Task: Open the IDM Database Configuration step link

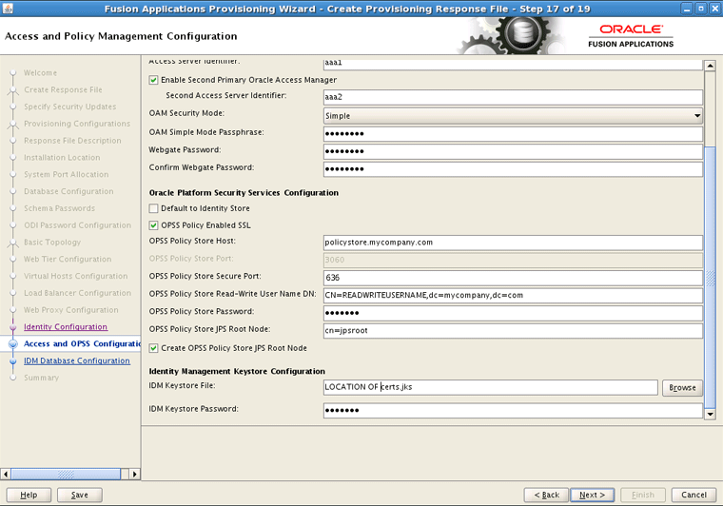Action: [76, 360]
